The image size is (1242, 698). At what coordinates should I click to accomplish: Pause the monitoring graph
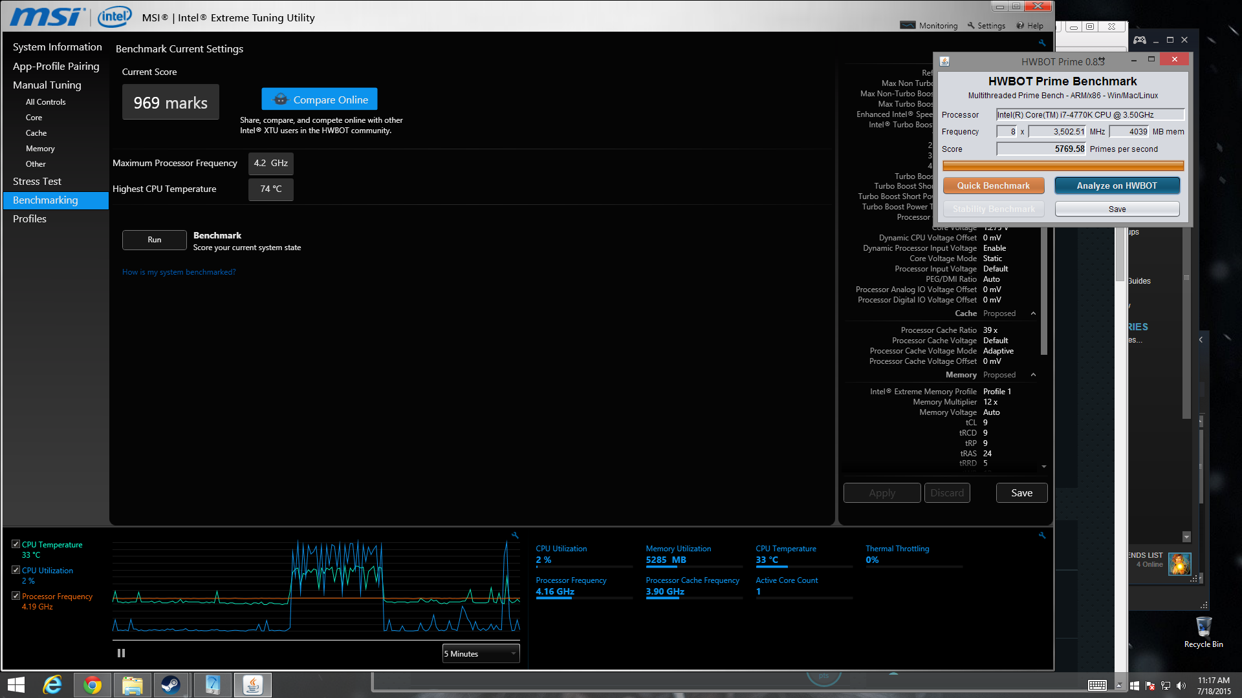click(x=121, y=653)
